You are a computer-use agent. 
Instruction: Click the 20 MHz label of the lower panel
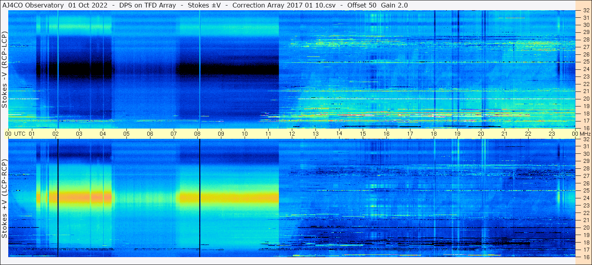(586, 227)
